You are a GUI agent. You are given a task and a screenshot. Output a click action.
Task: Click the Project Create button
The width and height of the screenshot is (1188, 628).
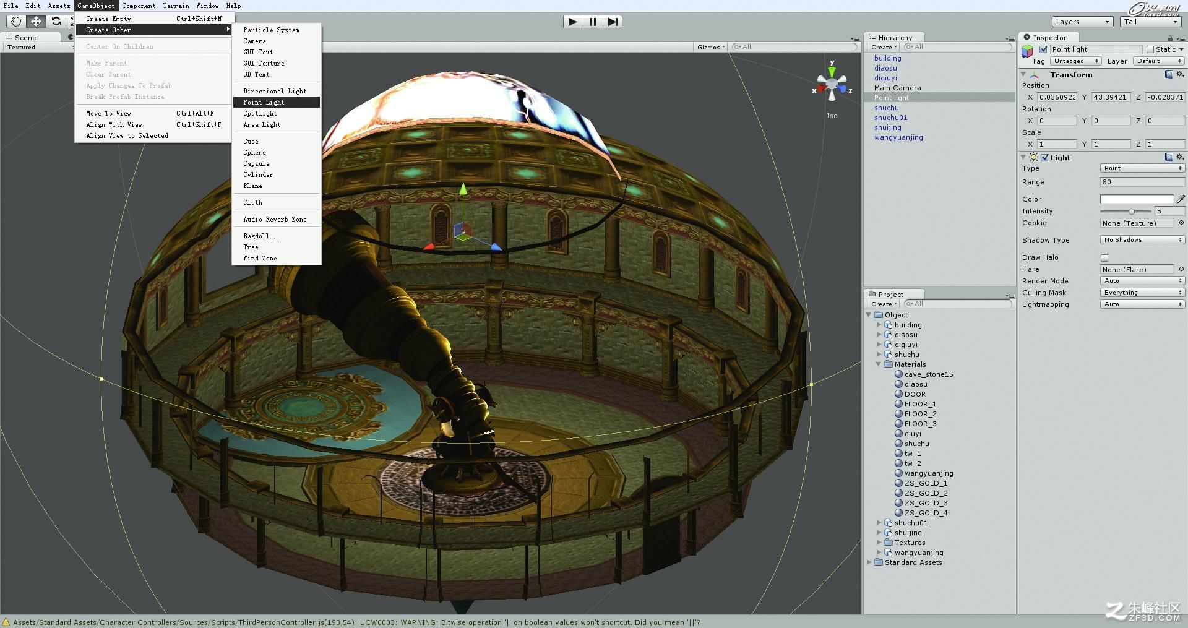point(884,304)
